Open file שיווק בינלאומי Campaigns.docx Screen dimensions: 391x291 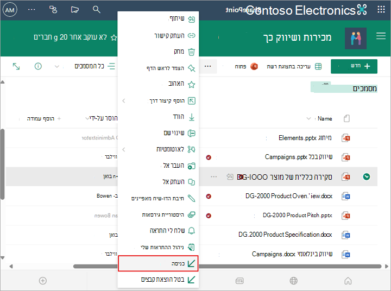(x=292, y=254)
